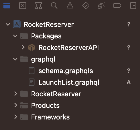Select the RocketReserverAPI row text

click(x=69, y=47)
